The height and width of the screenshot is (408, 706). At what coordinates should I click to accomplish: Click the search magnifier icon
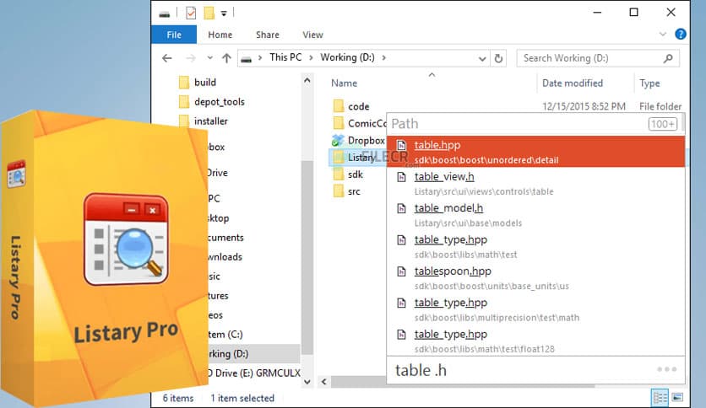[x=668, y=58]
